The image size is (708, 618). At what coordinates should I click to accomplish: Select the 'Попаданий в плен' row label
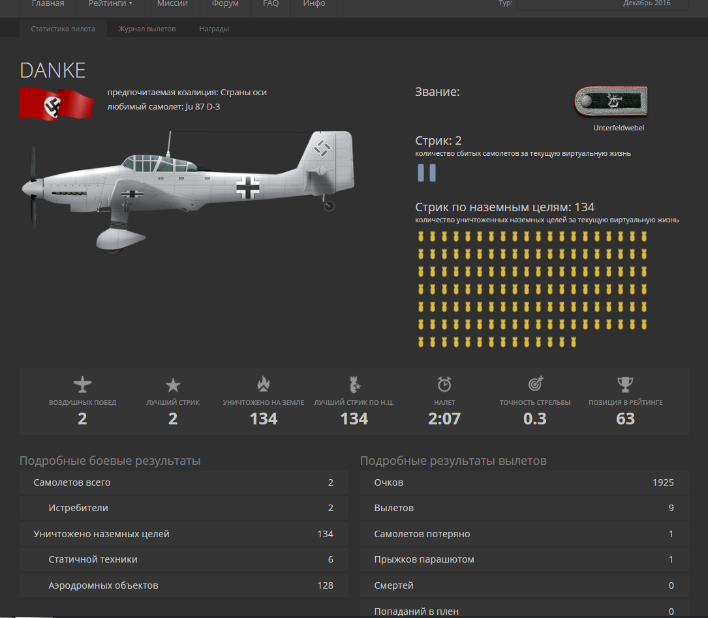(x=416, y=611)
